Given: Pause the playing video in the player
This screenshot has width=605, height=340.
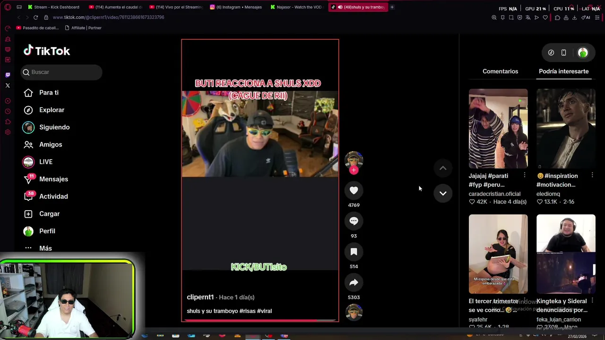Looking at the screenshot, I should pyautogui.click(x=260, y=179).
